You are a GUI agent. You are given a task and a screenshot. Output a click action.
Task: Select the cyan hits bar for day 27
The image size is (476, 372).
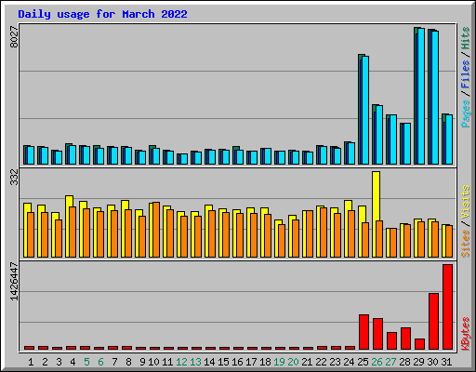[393, 139]
